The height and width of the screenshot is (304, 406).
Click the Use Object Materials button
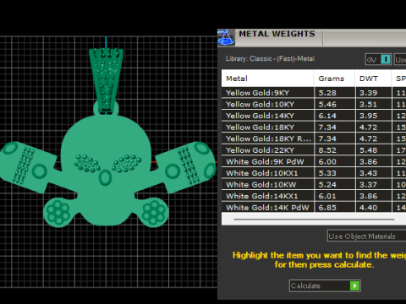(366, 236)
